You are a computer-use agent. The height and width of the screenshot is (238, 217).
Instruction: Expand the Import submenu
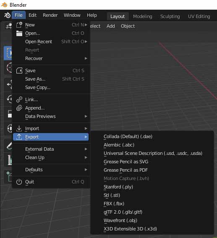point(51,128)
